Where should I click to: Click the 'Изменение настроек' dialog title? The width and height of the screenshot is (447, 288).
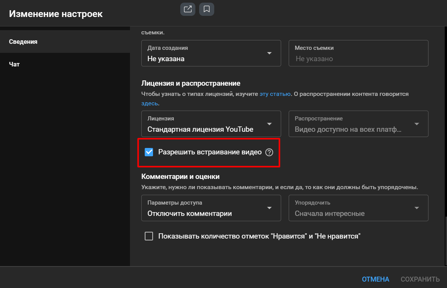click(x=56, y=14)
